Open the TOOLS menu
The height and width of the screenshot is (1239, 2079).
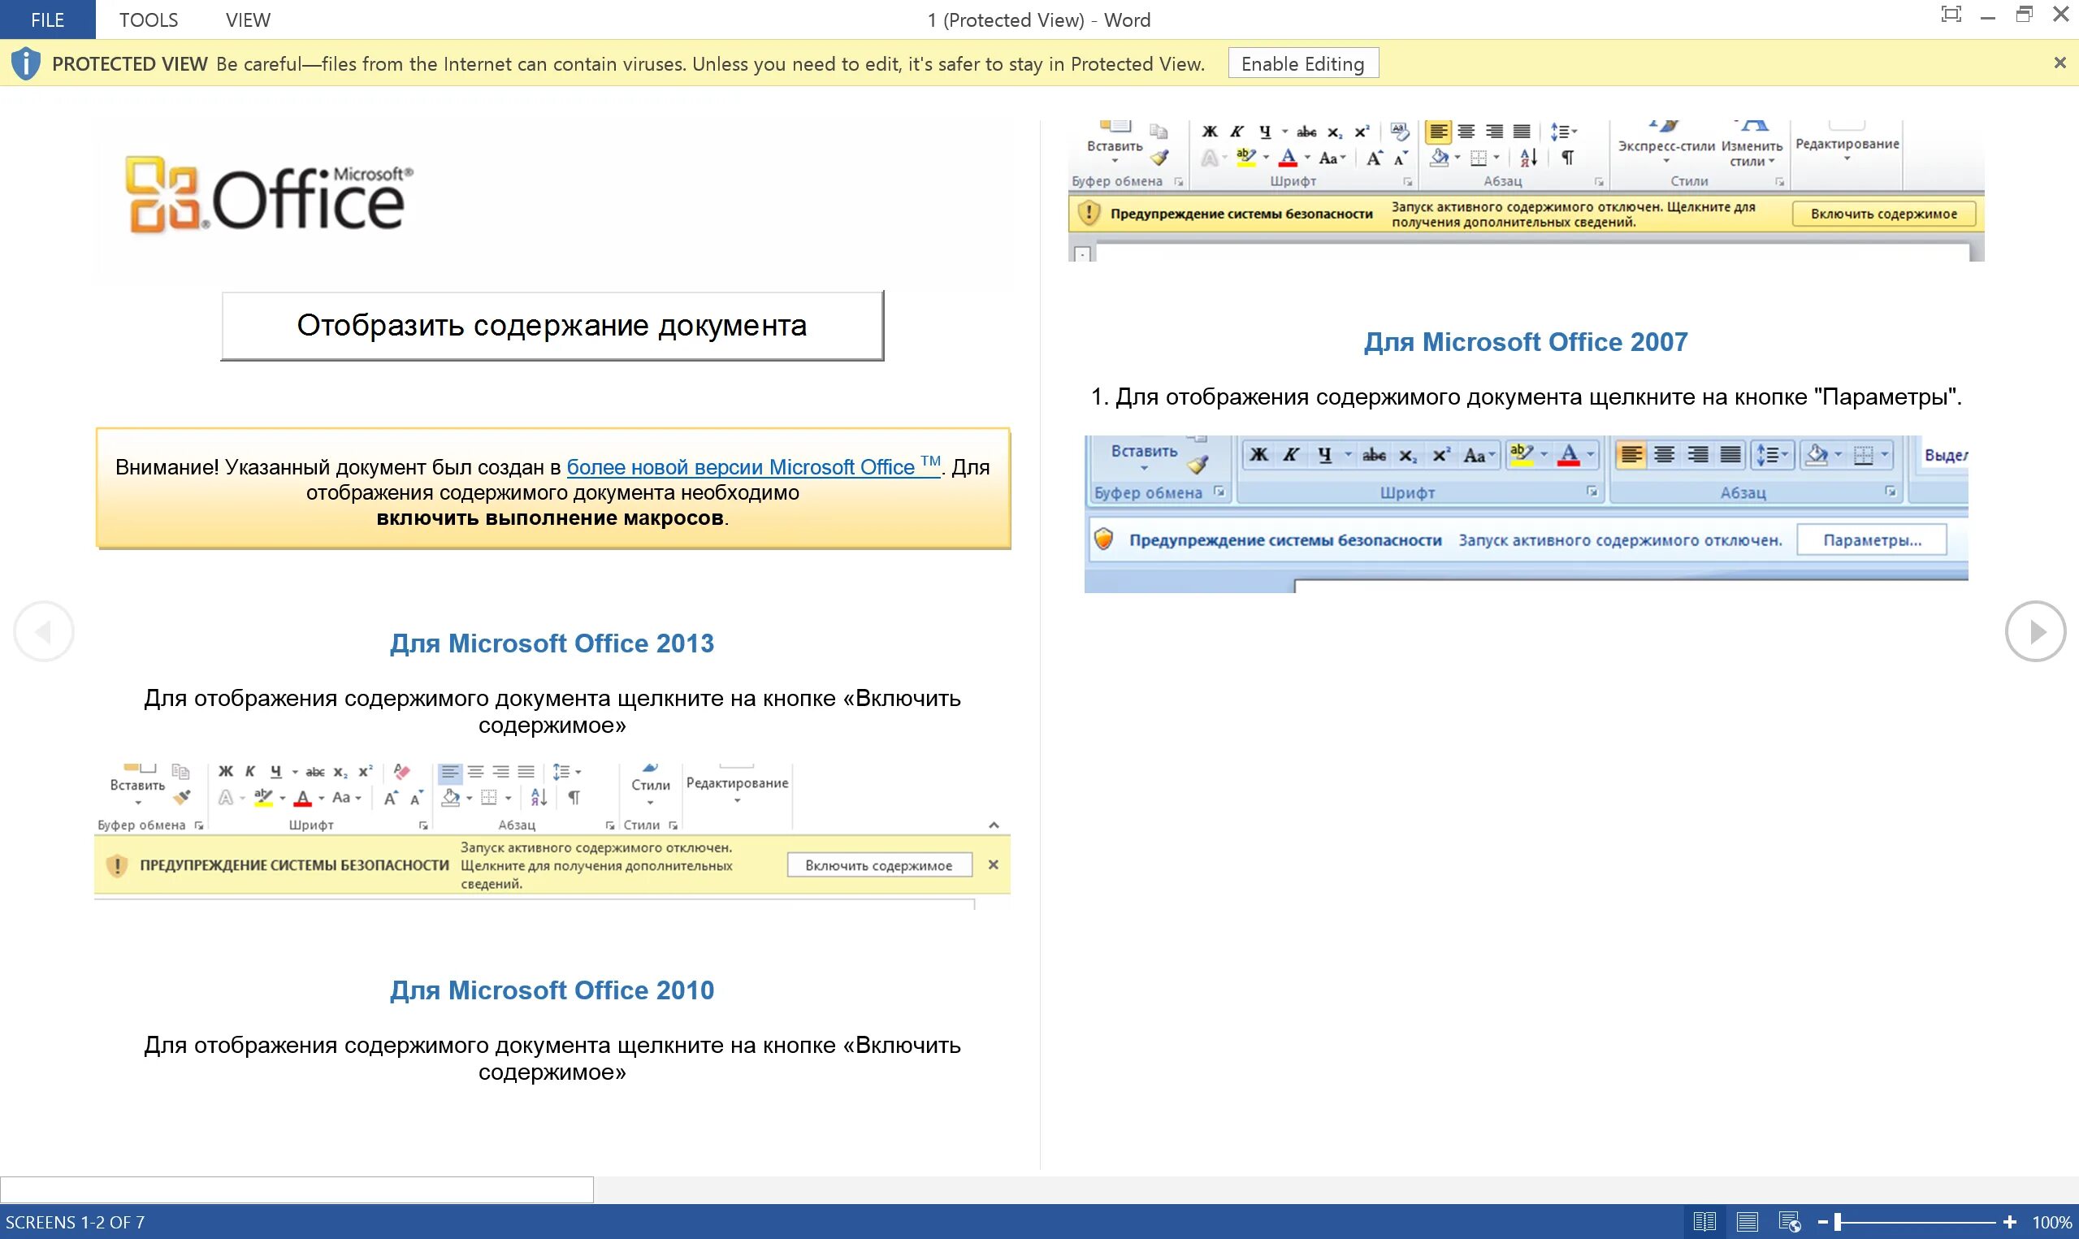pyautogui.click(x=149, y=19)
